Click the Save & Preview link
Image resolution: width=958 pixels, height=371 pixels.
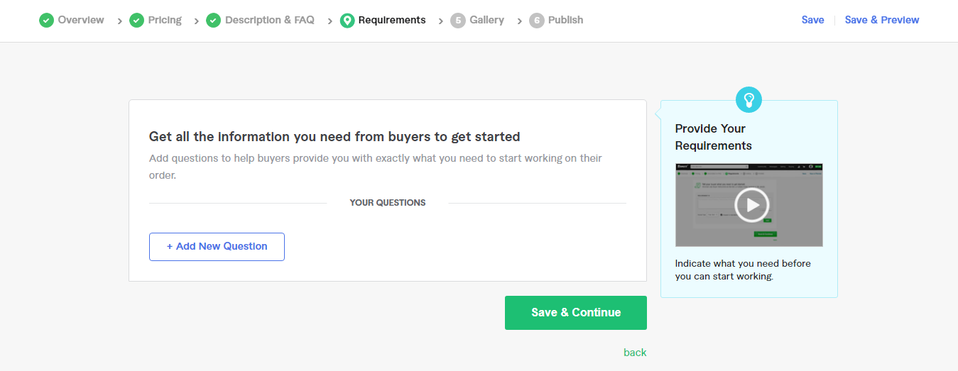882,20
